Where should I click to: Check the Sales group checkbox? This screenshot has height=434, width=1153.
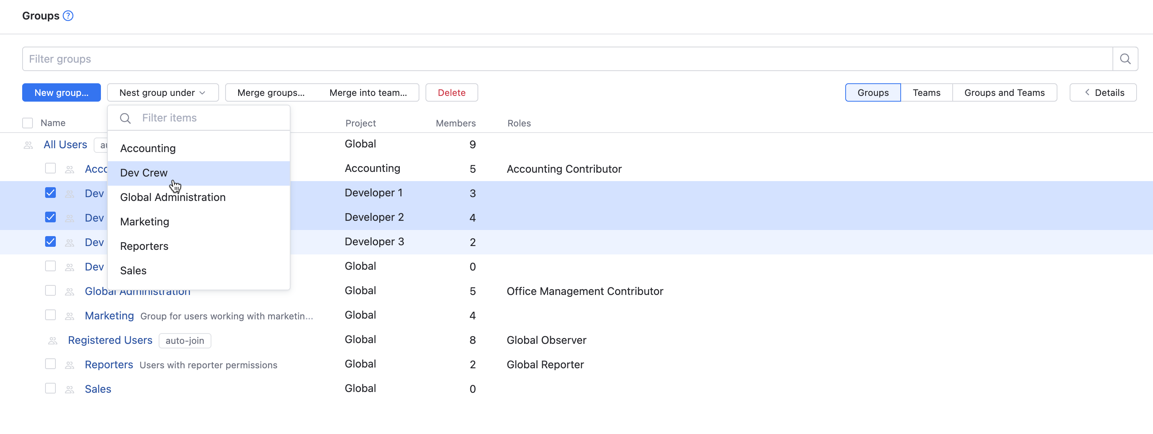(50, 389)
